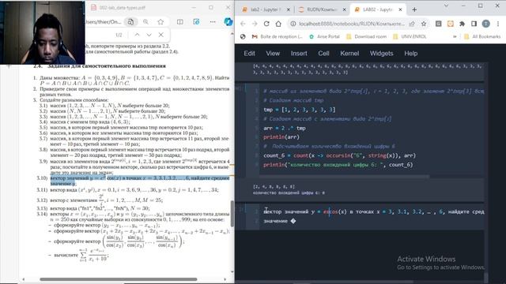Viewport: 506px width, 284px height.
Task: Open Edge settings and more menu
Action: point(213,22)
